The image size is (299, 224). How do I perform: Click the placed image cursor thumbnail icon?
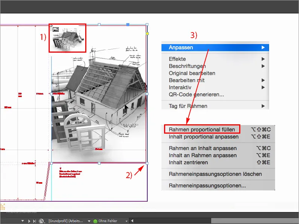[x=55, y=29]
